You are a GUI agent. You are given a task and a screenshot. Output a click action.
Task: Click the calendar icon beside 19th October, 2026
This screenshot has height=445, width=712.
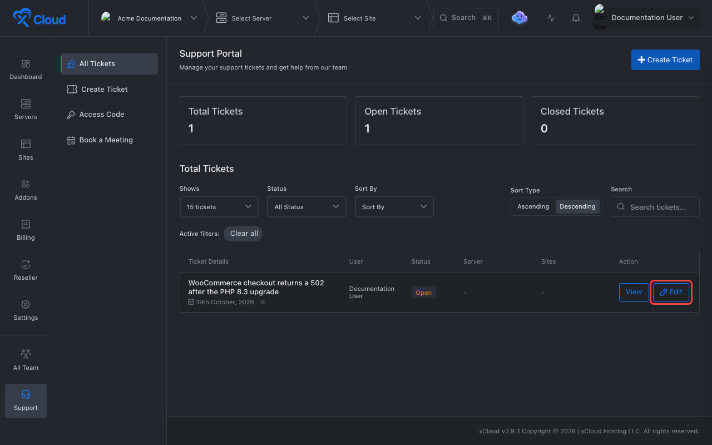(x=191, y=302)
